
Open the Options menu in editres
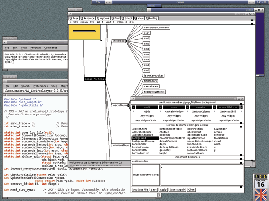(103, 18)
